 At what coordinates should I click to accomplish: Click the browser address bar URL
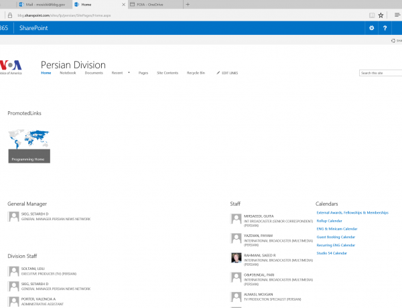64,15
